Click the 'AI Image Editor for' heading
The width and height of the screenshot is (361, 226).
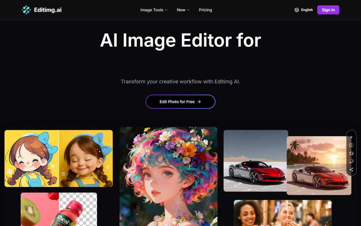tap(180, 40)
